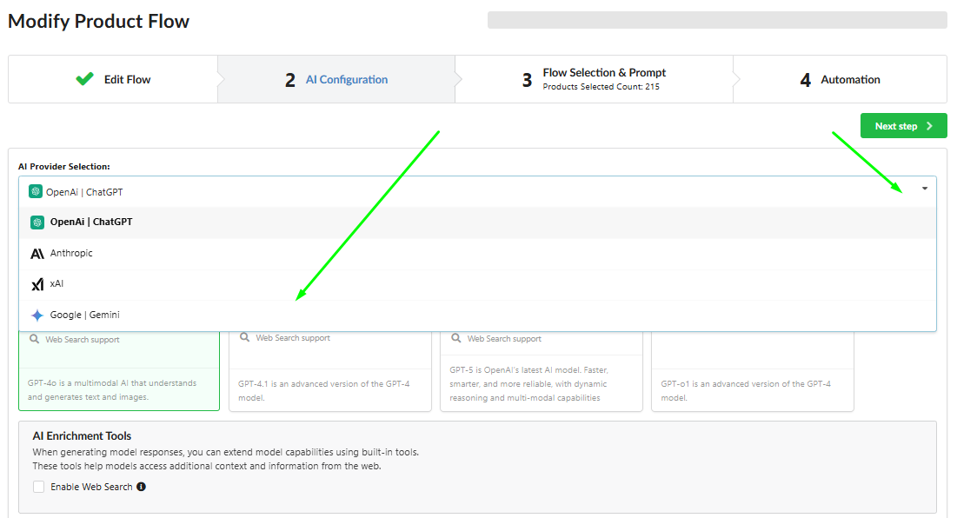This screenshot has width=957, height=518.
Task: Click the Products Selected Count: 215 text
Action: pos(601,87)
